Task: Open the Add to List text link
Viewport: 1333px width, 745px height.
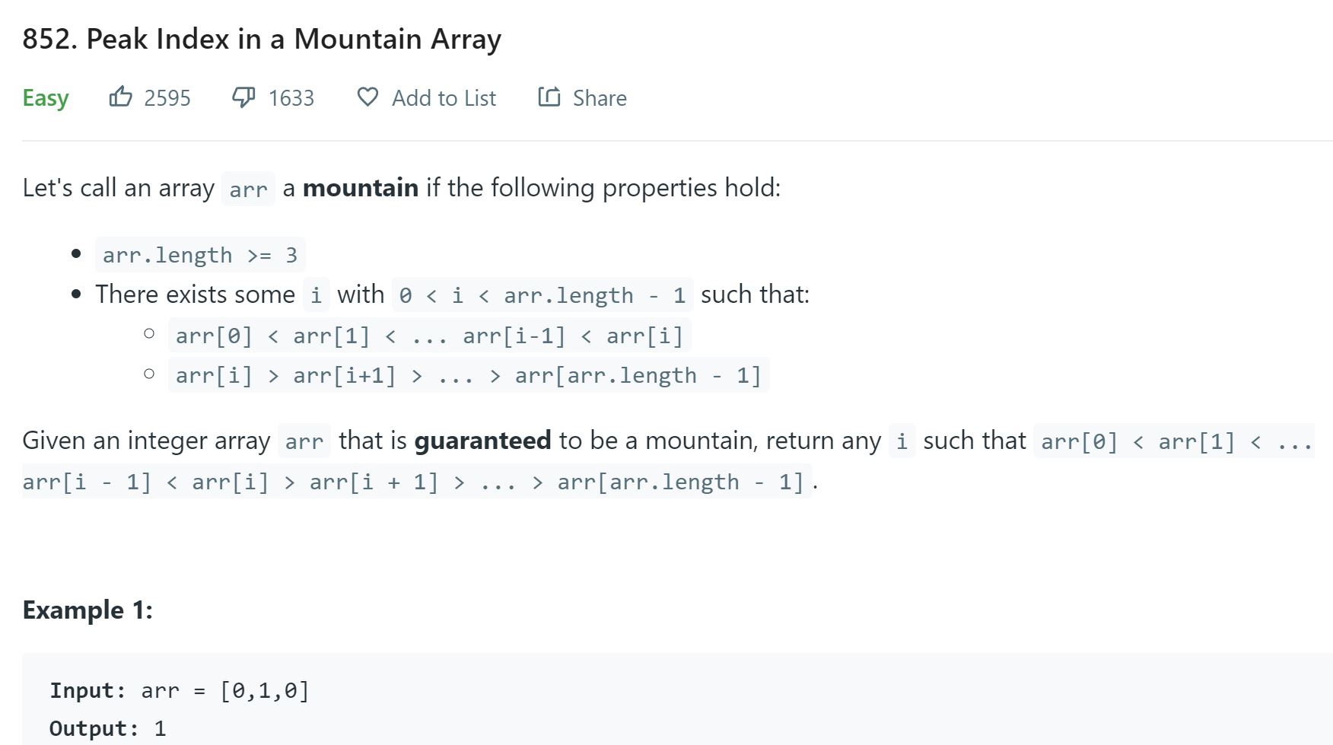Action: pyautogui.click(x=444, y=98)
